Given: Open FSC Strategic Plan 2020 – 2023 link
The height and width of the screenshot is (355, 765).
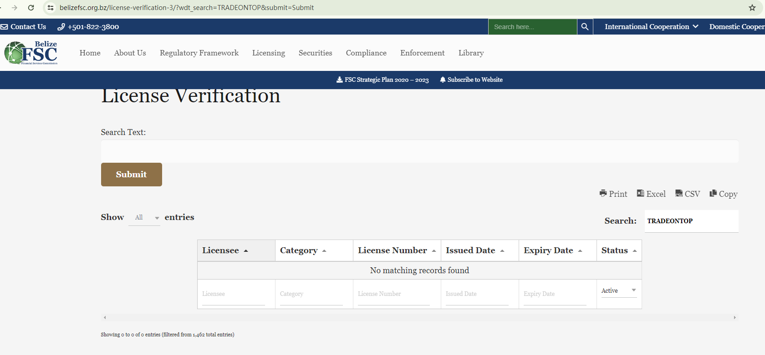Looking at the screenshot, I should (x=387, y=80).
